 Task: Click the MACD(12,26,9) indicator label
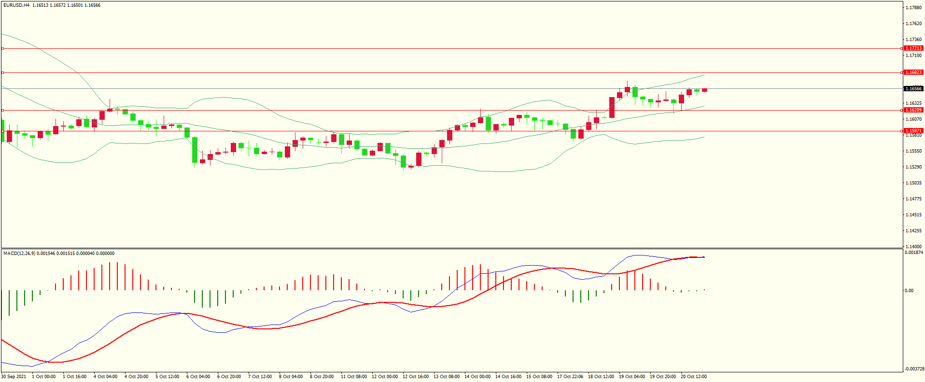coord(19,254)
